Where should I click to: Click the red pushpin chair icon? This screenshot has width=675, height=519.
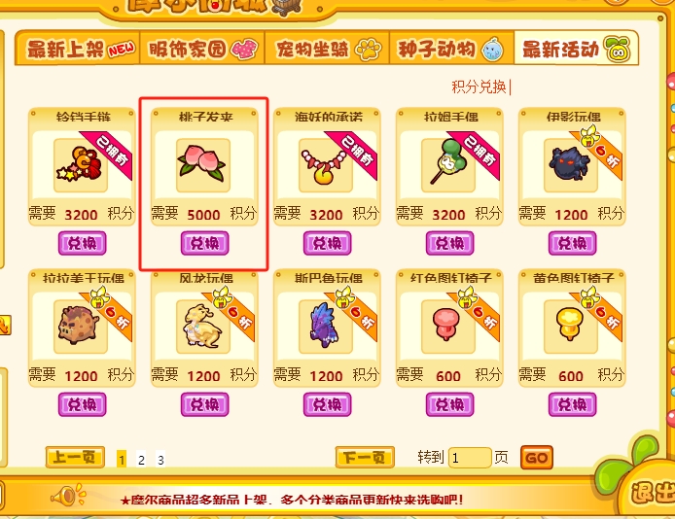(x=447, y=327)
